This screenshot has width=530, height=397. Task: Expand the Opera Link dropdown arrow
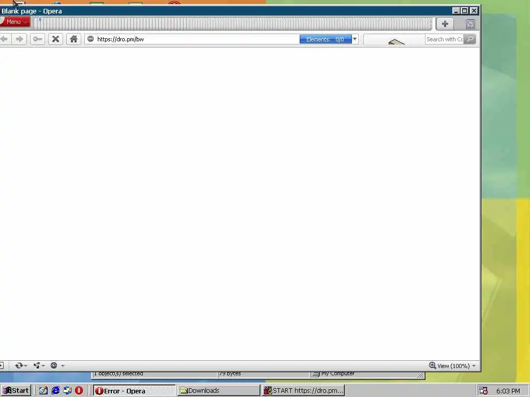click(x=26, y=365)
